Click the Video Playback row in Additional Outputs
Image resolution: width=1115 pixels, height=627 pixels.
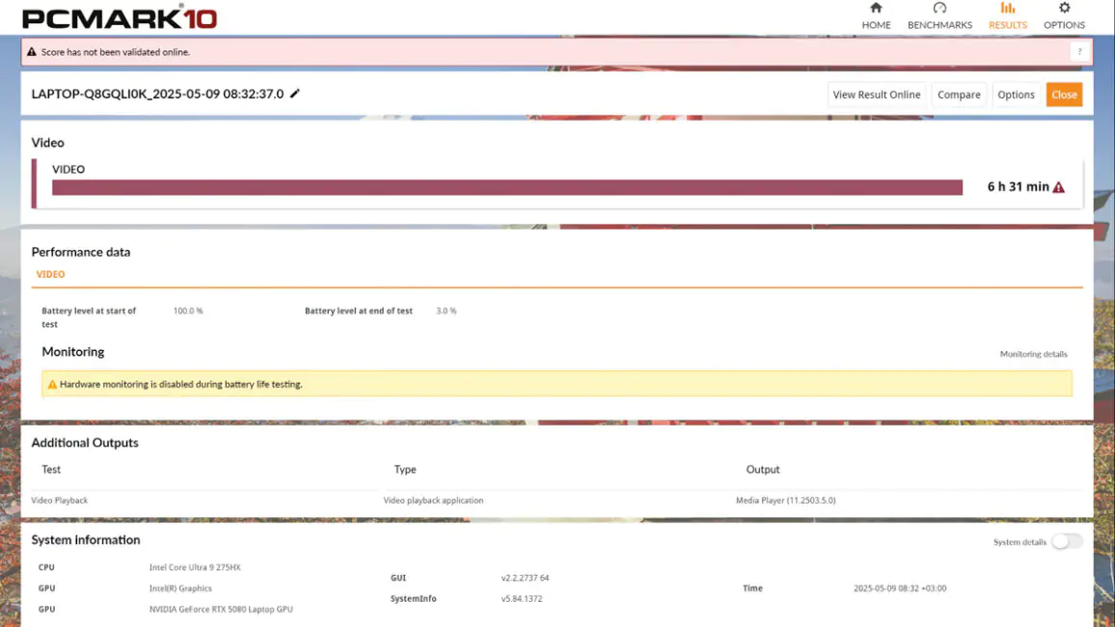coord(557,501)
